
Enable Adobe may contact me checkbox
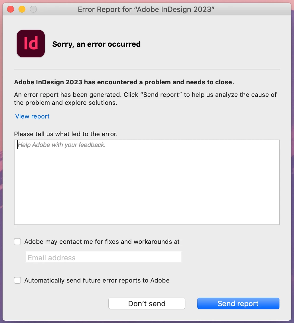tap(18, 242)
